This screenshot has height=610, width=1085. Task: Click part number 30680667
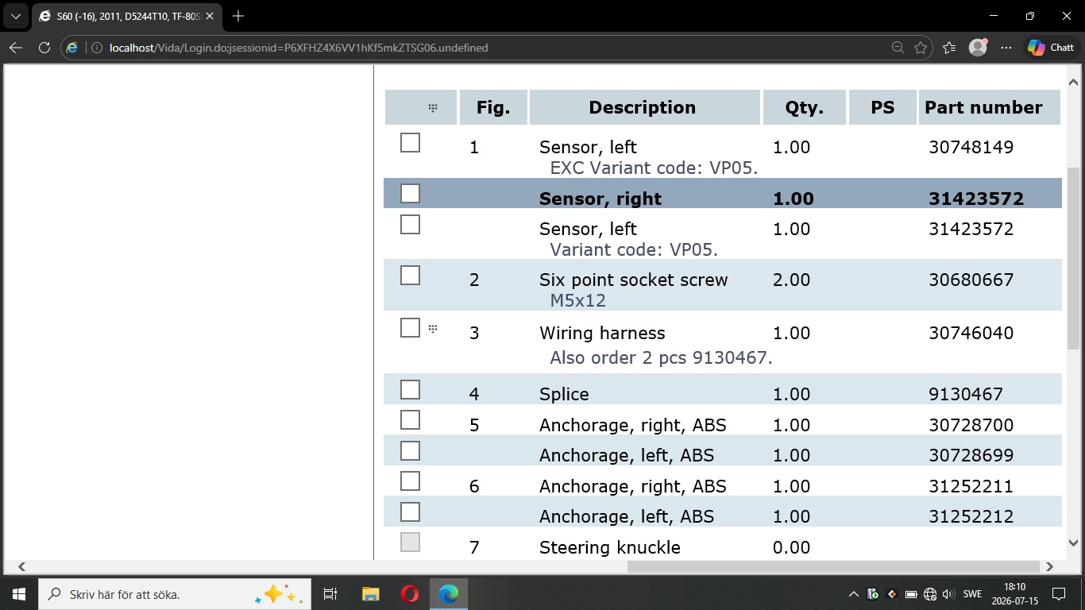click(971, 280)
